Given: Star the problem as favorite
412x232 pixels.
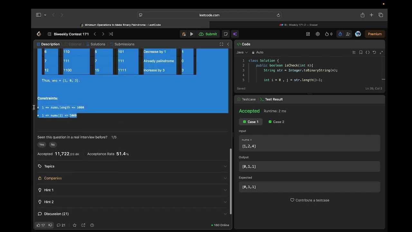Looking at the screenshot, I should (x=75, y=225).
